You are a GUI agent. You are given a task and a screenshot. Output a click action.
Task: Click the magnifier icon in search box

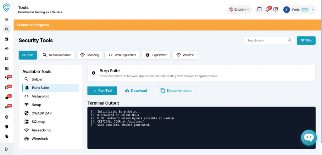(290, 40)
